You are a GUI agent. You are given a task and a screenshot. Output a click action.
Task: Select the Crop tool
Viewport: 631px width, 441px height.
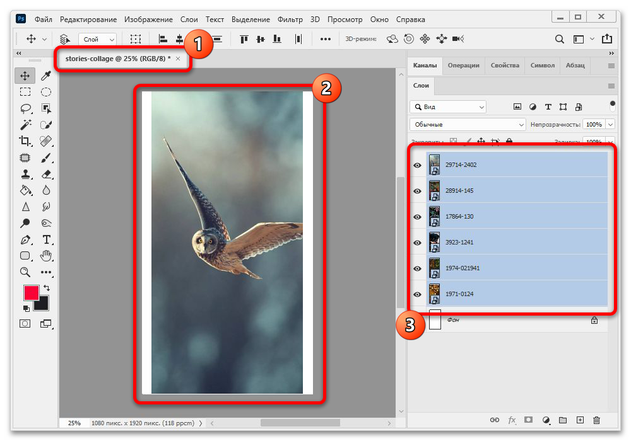[25, 141]
